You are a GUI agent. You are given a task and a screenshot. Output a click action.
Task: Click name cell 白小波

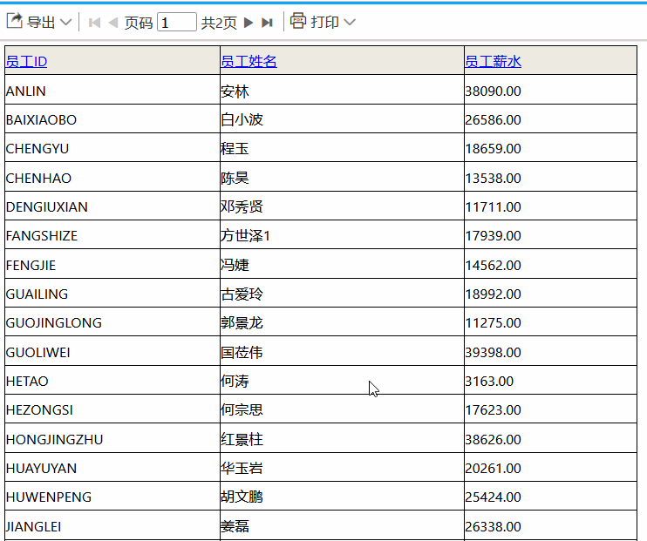(342, 118)
